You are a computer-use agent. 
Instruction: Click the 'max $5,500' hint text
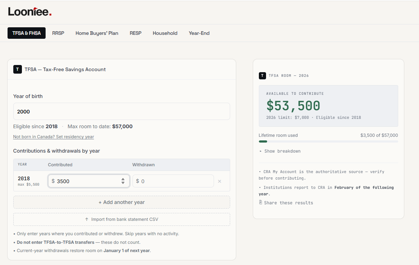coord(29,185)
